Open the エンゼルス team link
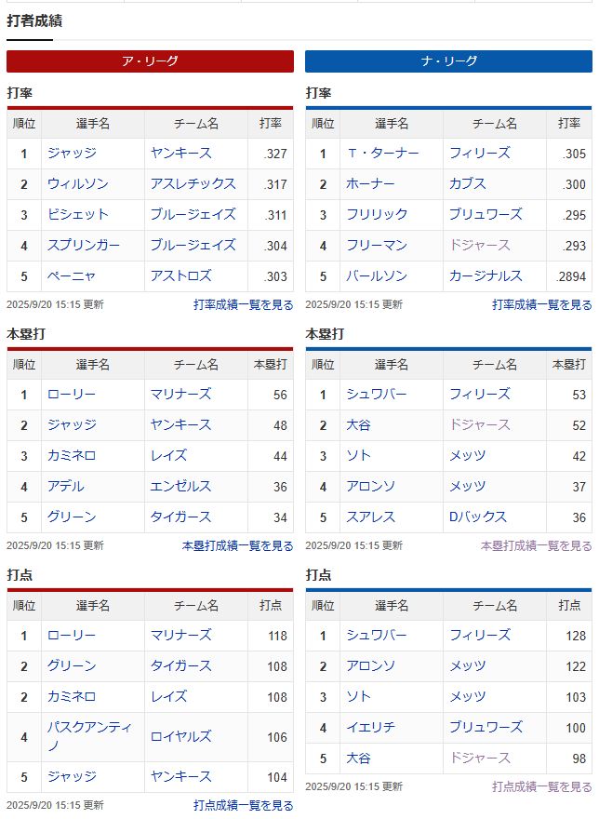 (x=180, y=487)
